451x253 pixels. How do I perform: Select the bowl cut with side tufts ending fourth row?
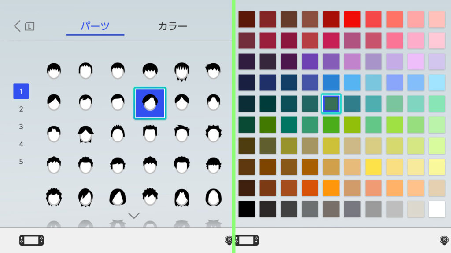[x=214, y=166]
